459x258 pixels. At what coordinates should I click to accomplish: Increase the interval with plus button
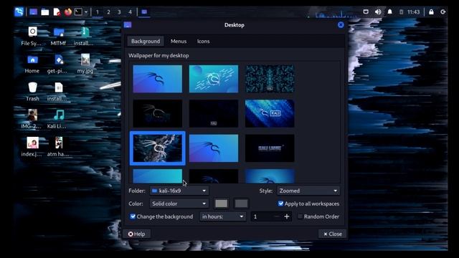[287, 216]
